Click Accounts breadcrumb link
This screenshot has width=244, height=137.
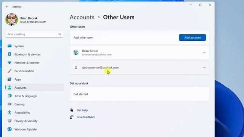82,17
